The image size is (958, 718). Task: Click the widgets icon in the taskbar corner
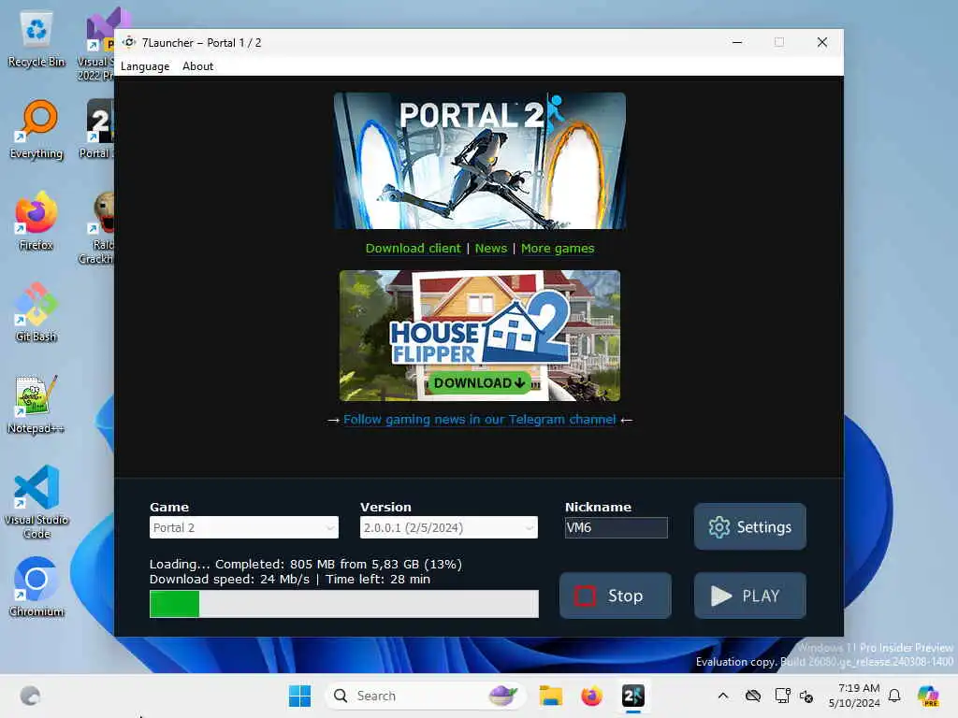(x=30, y=696)
